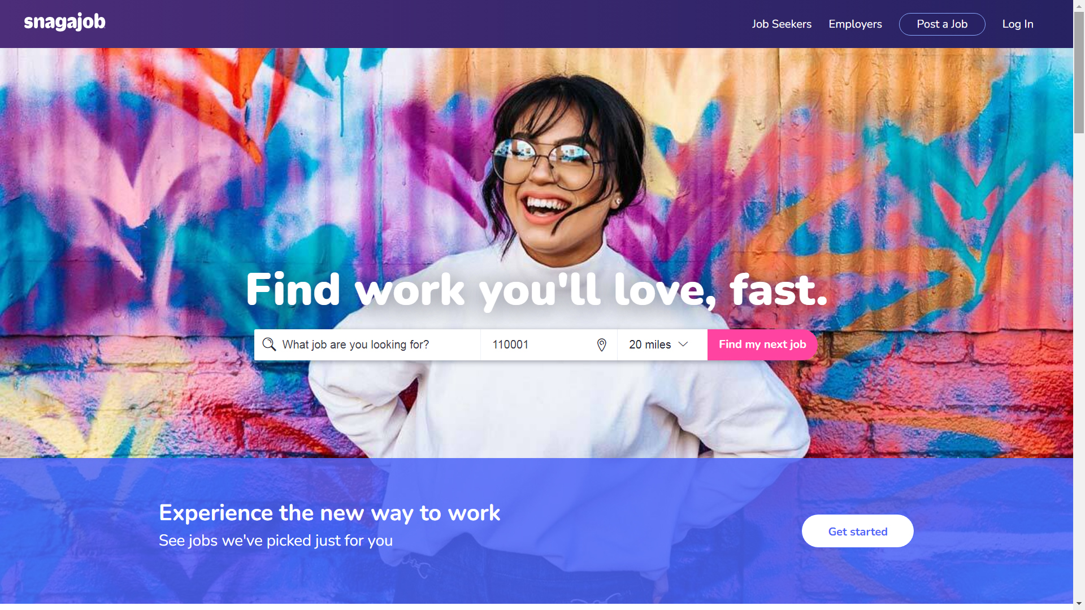
Task: Click Experience the new way to work heading
Action: (329, 513)
